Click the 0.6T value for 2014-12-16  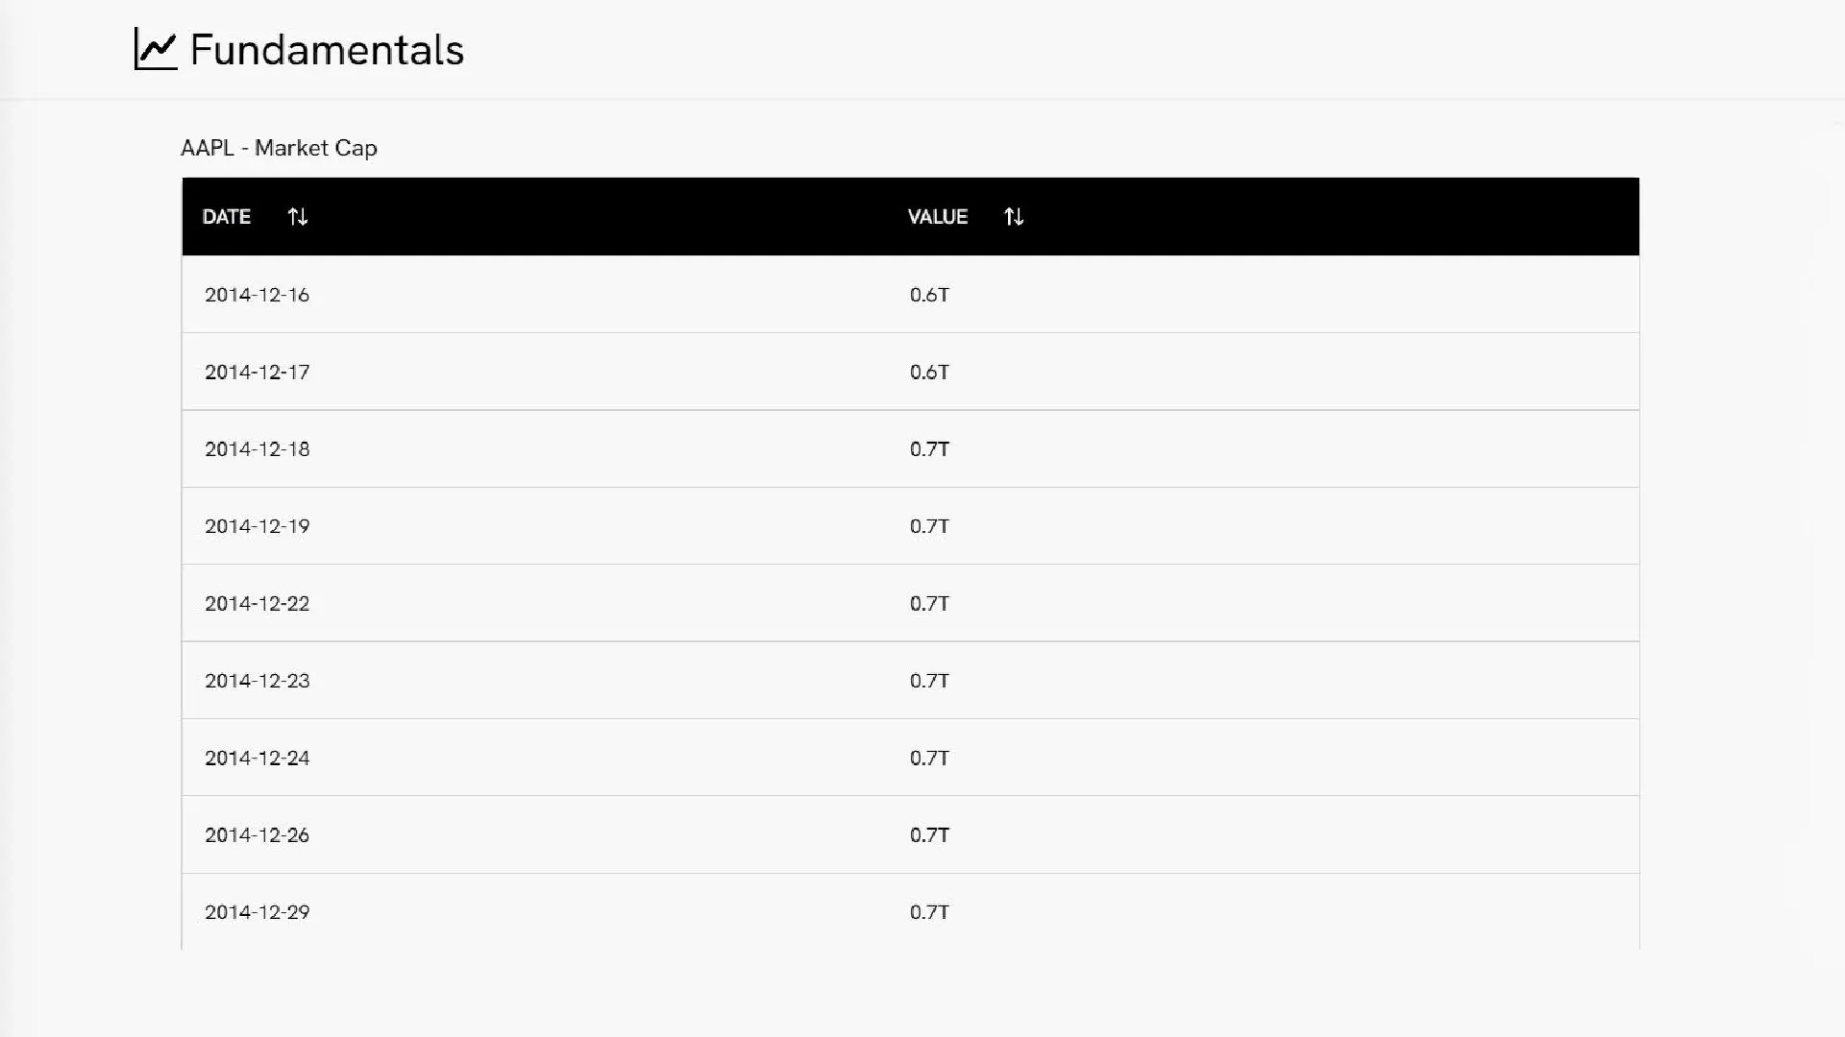point(929,295)
